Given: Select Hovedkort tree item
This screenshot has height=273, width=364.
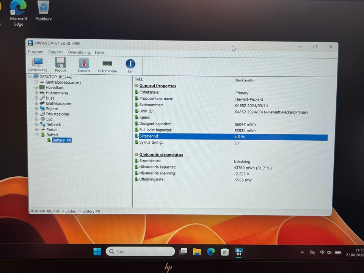Looking at the screenshot, I should click(x=55, y=88).
